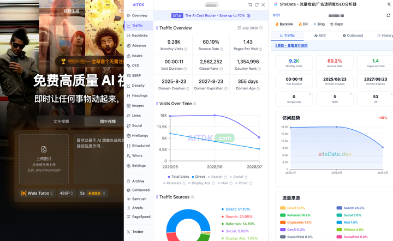Click the Hreflangs globe icon

(x=129, y=136)
